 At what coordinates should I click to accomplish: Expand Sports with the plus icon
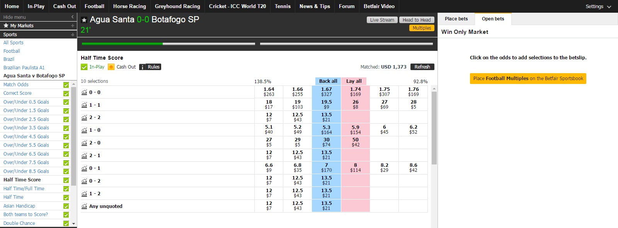coord(72,35)
